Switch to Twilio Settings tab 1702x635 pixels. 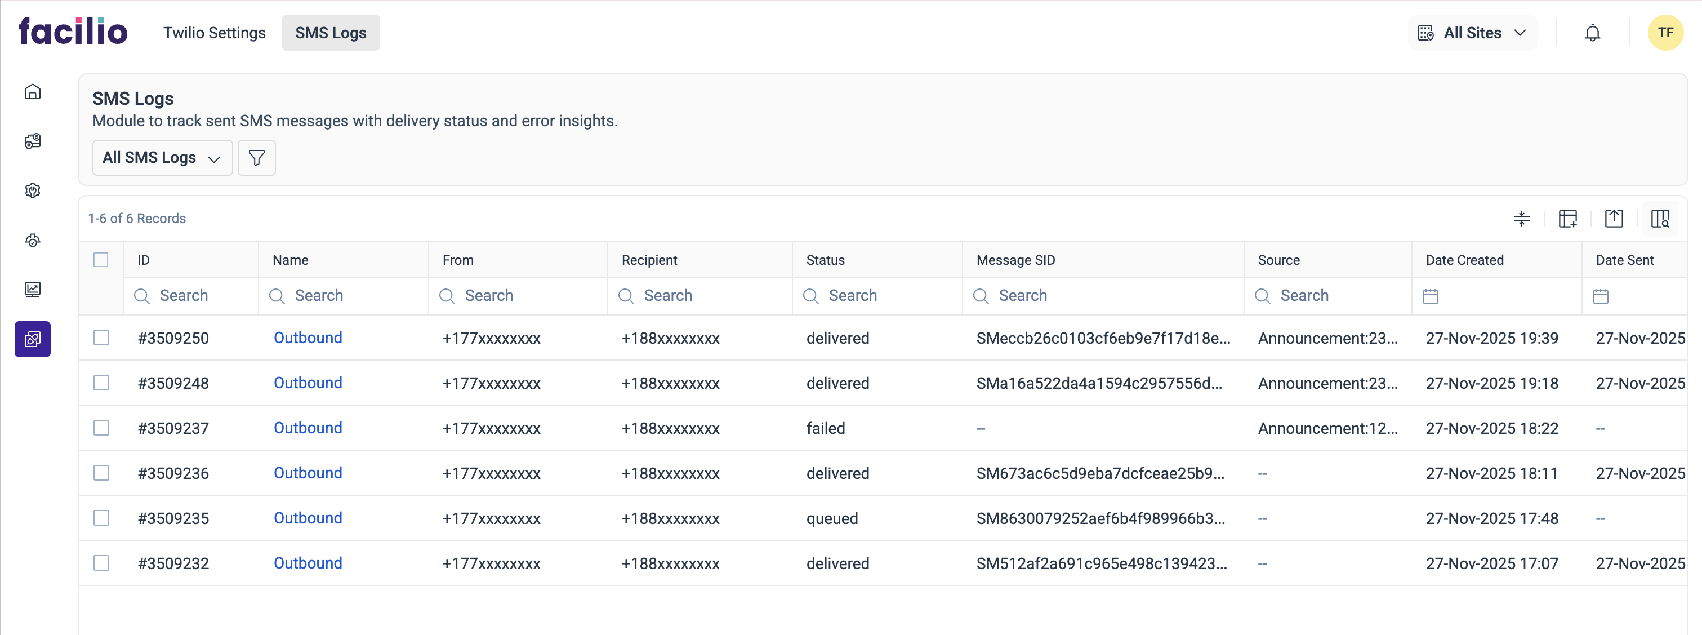click(x=214, y=33)
